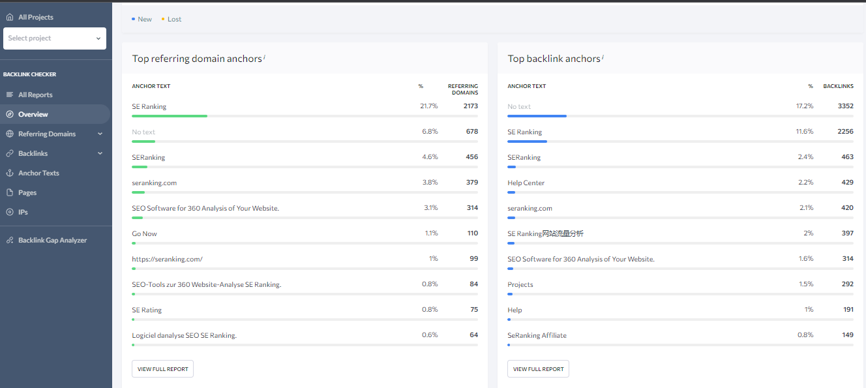Click the Backlinks chain icon
Screen dimensions: 866x388
10,153
